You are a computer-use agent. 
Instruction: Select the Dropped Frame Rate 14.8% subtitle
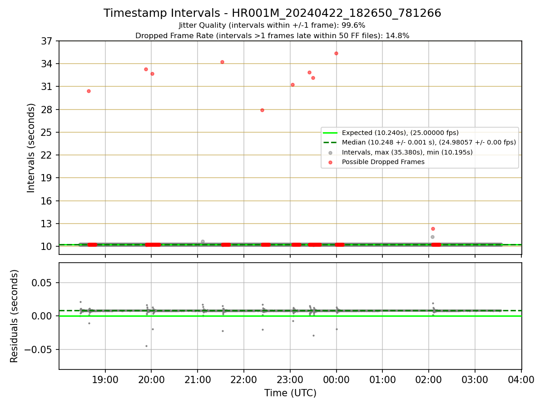[x=272, y=36]
